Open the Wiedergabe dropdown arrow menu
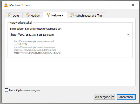Image resolution: width=140 pixels, height=104 pixels. click(113, 97)
